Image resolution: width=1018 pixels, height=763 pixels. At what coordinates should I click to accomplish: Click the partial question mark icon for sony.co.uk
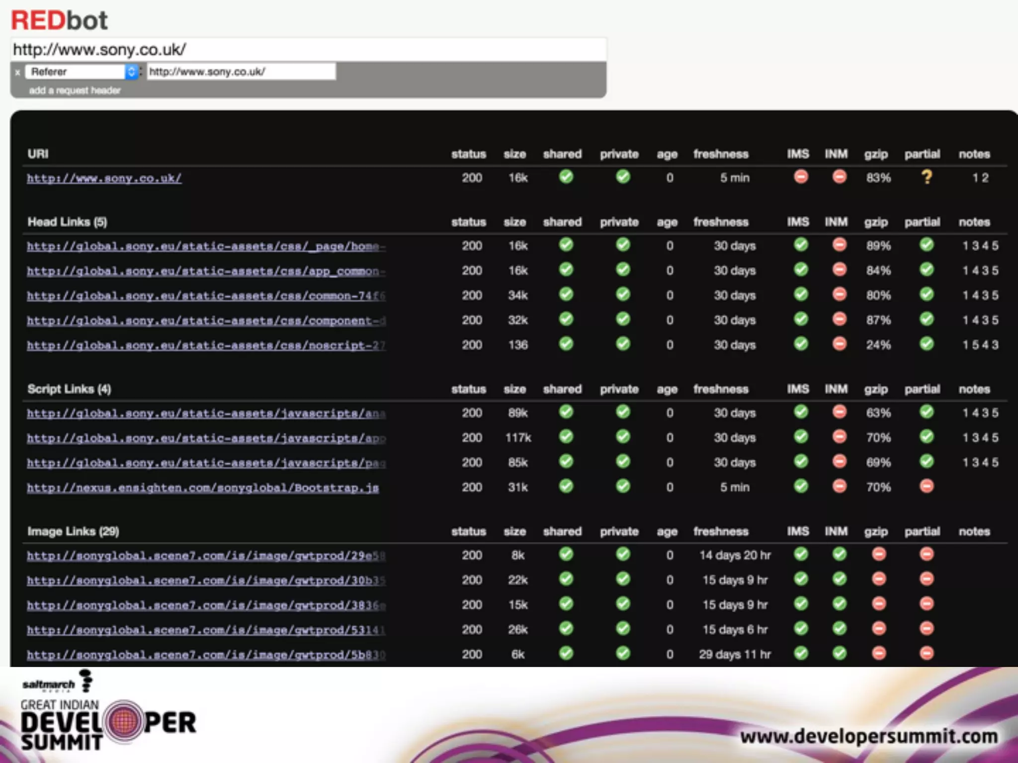click(927, 177)
